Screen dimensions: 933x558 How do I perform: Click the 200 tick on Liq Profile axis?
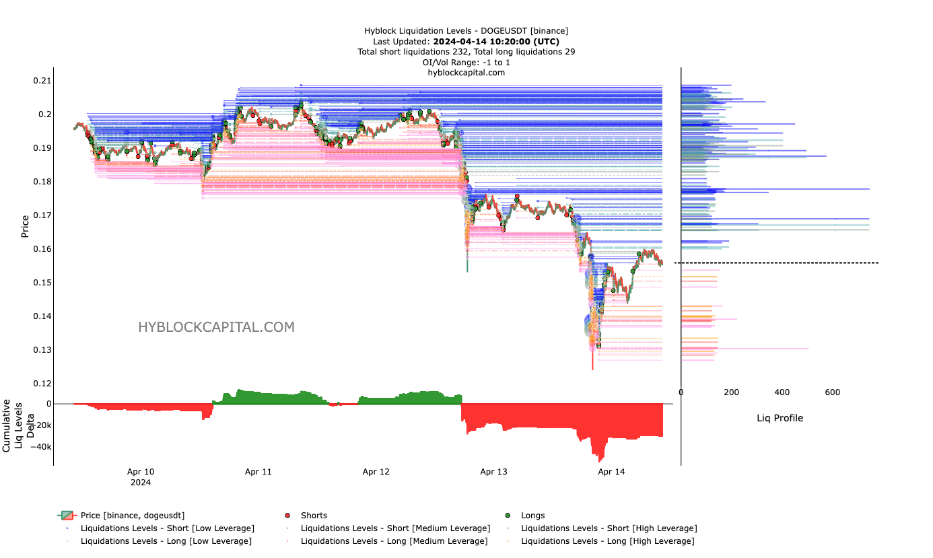731,392
